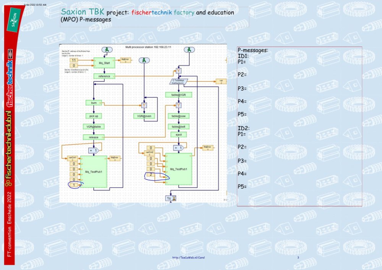This screenshot has height=270, width=382.
Task: Click the C TxtSiMqtt parallelogram block
Action: click(x=178, y=82)
